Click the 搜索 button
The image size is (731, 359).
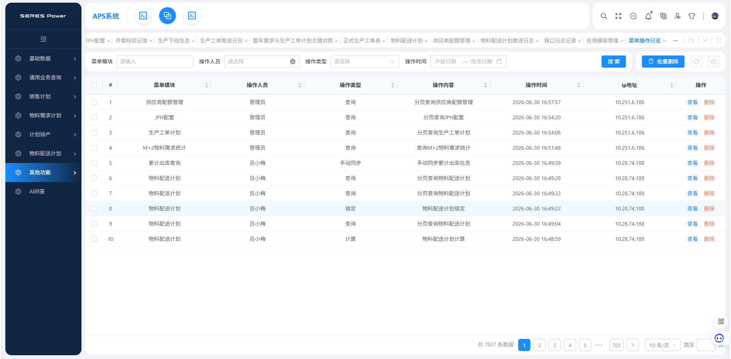613,62
